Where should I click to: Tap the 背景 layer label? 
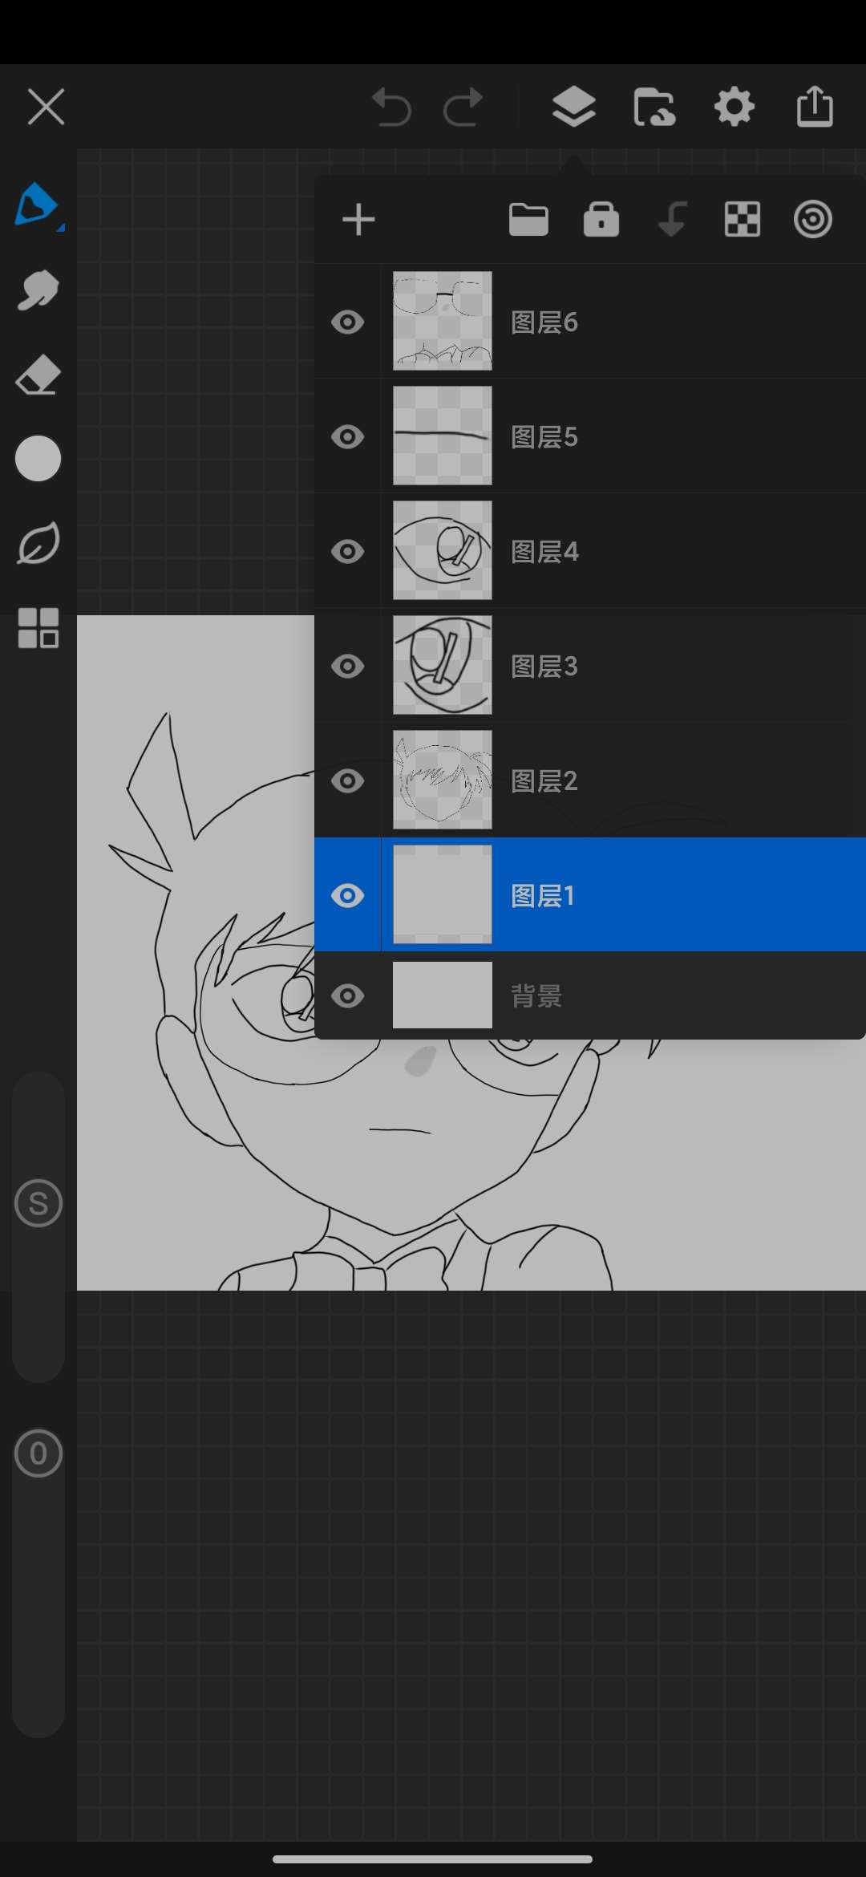(x=536, y=996)
